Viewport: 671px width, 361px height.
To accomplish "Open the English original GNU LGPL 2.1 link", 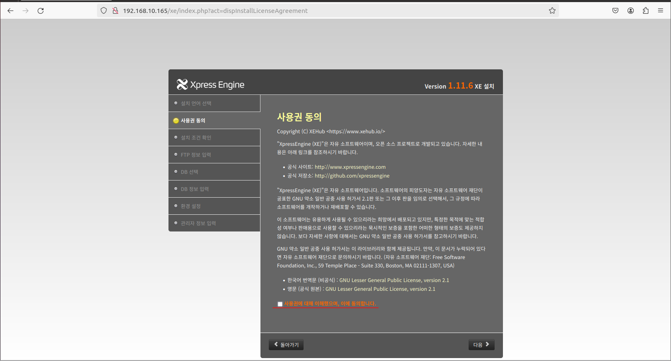I will 380,289.
